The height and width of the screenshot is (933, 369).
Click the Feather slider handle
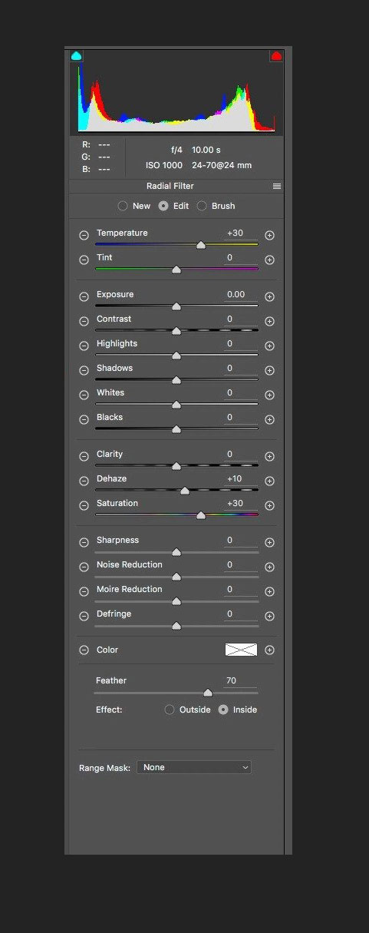[x=207, y=693]
